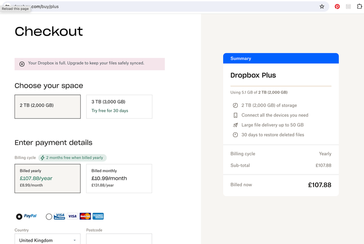Choose the 3 TB (3,000 GB) space option
Viewport: 364px width, 244px height.
click(x=119, y=106)
